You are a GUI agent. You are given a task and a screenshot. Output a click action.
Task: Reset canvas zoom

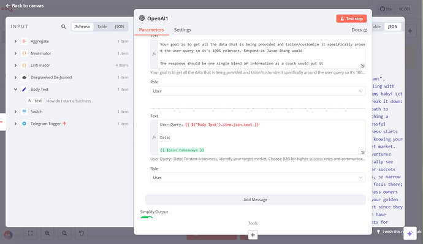[x=82, y=233]
